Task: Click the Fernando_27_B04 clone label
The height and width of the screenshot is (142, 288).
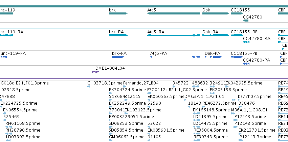Action: click(141, 83)
